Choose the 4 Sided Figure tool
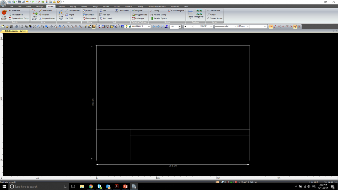 coord(177,11)
